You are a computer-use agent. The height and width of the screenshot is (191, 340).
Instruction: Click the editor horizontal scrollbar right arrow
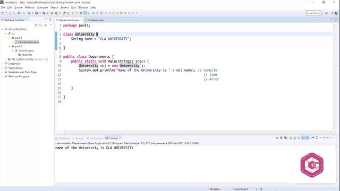pos(330,132)
